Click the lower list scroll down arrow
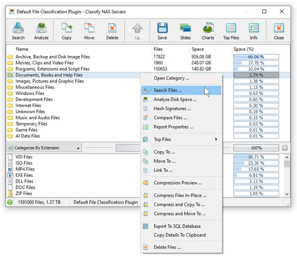This screenshot has height=256, width=297. [x=287, y=194]
